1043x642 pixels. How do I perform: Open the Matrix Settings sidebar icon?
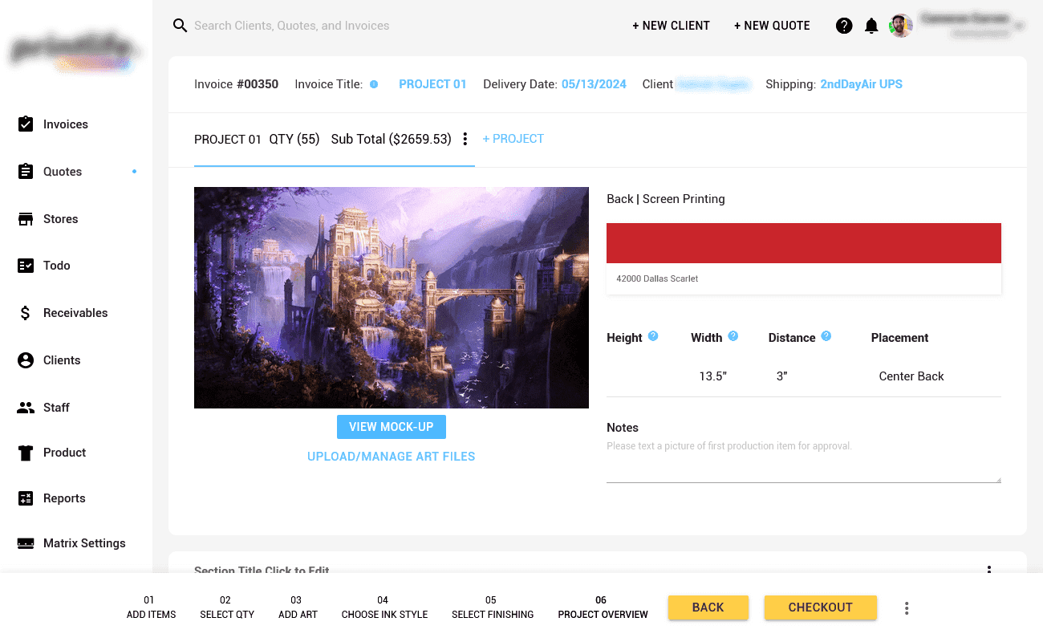click(26, 543)
